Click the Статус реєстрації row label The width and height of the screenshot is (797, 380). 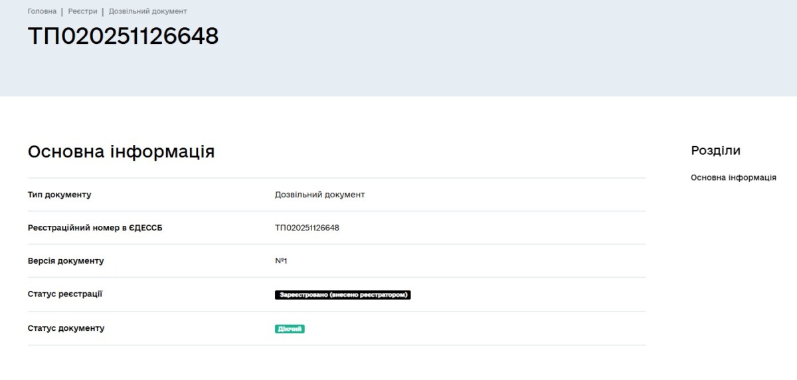coord(65,294)
